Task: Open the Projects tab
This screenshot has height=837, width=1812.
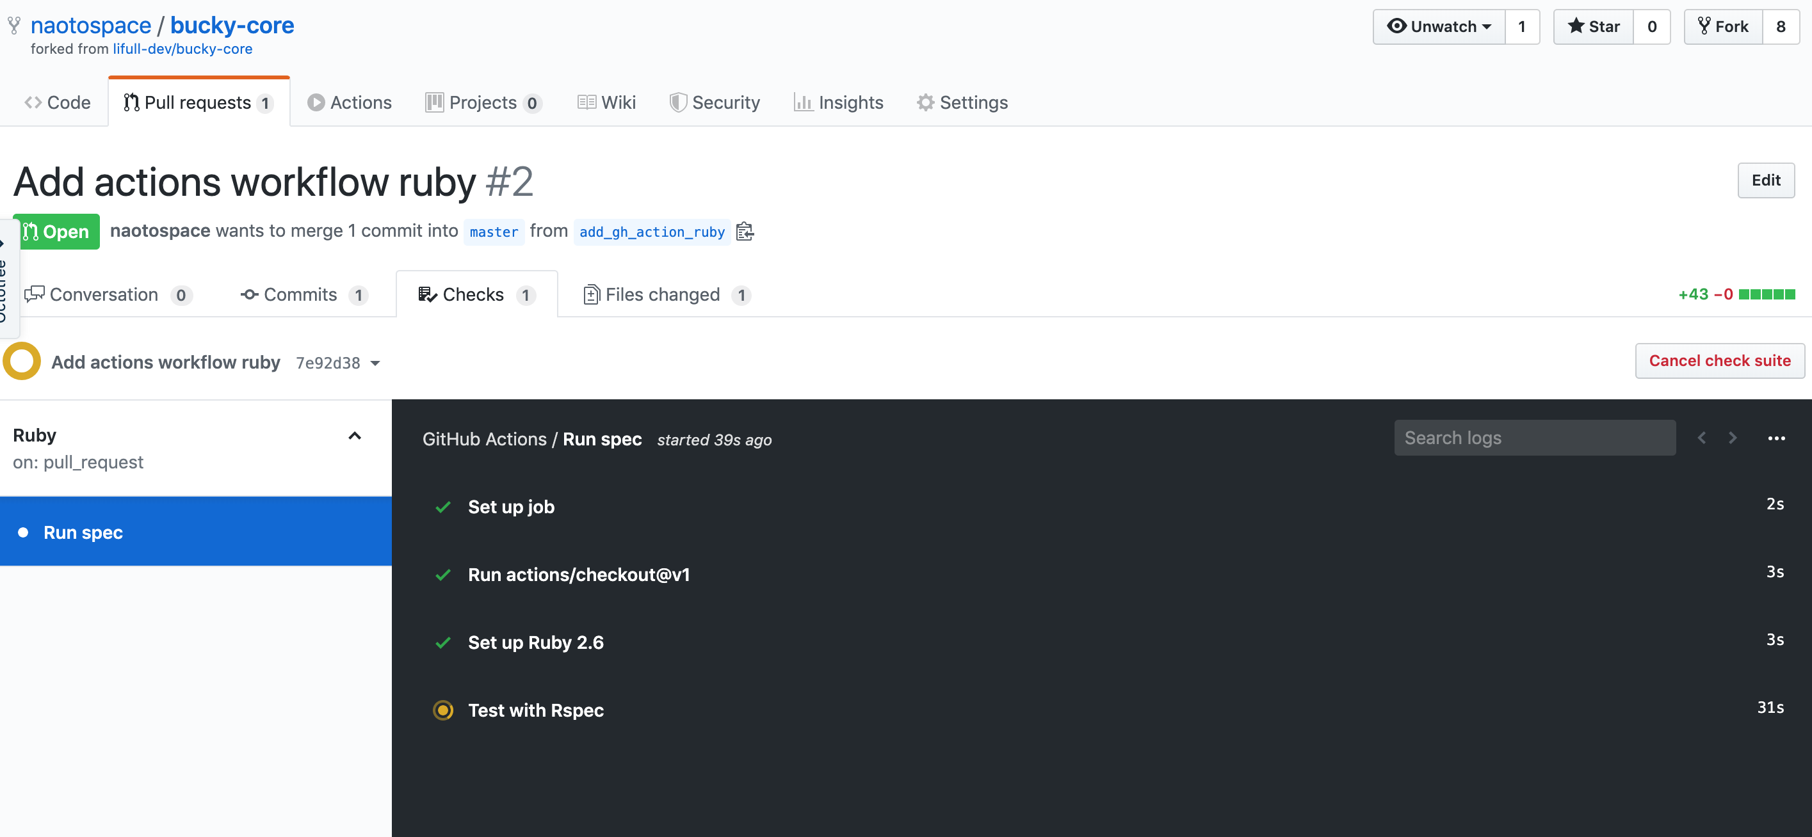Action: (x=483, y=102)
